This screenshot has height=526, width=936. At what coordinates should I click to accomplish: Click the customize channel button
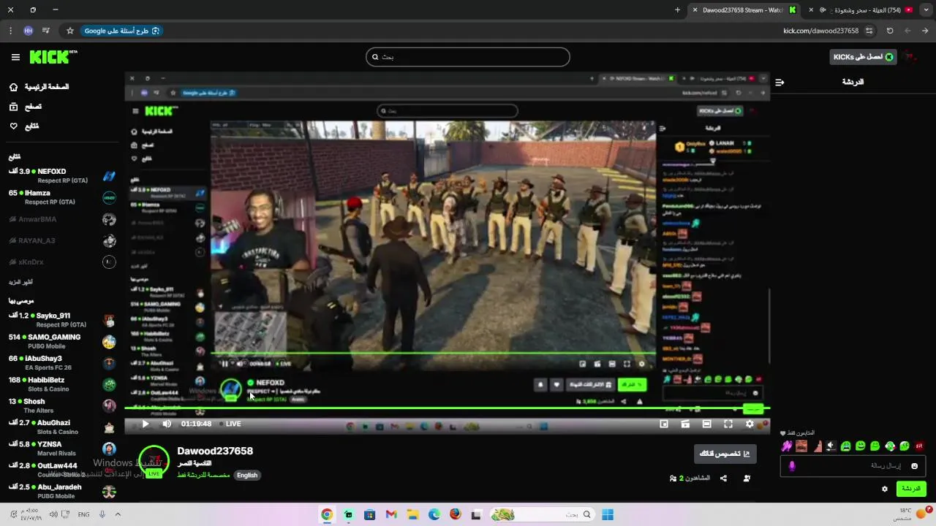[x=725, y=454]
